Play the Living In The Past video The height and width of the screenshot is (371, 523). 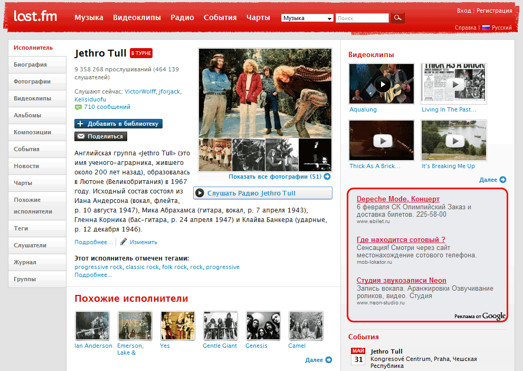tap(454, 84)
